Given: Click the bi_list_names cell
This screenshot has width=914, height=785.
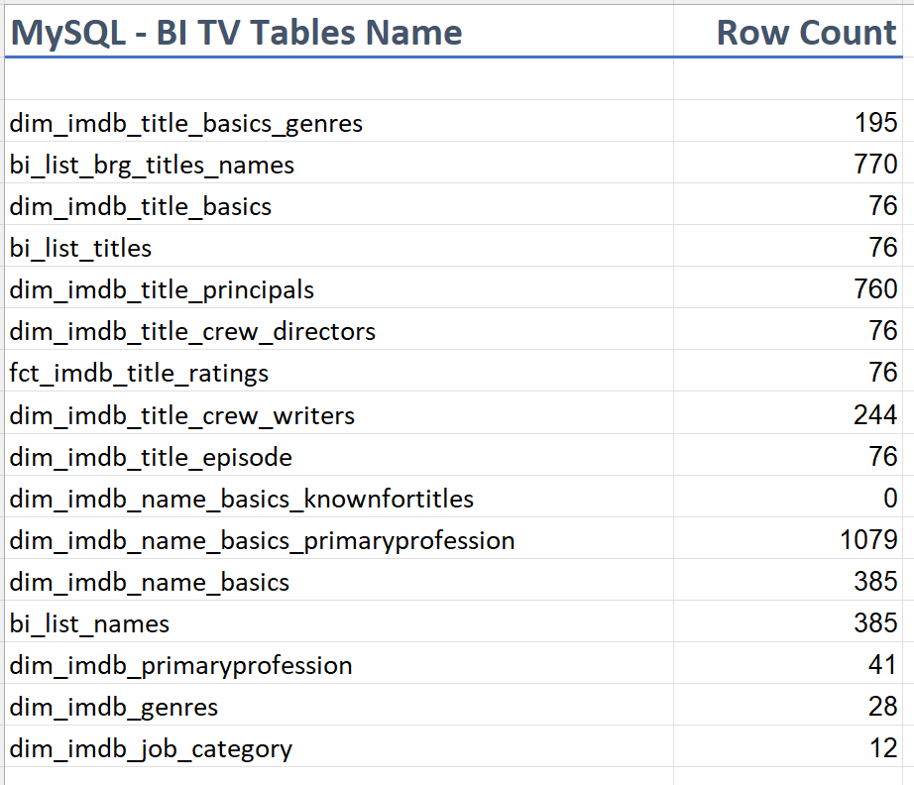Looking at the screenshot, I should coord(339,621).
